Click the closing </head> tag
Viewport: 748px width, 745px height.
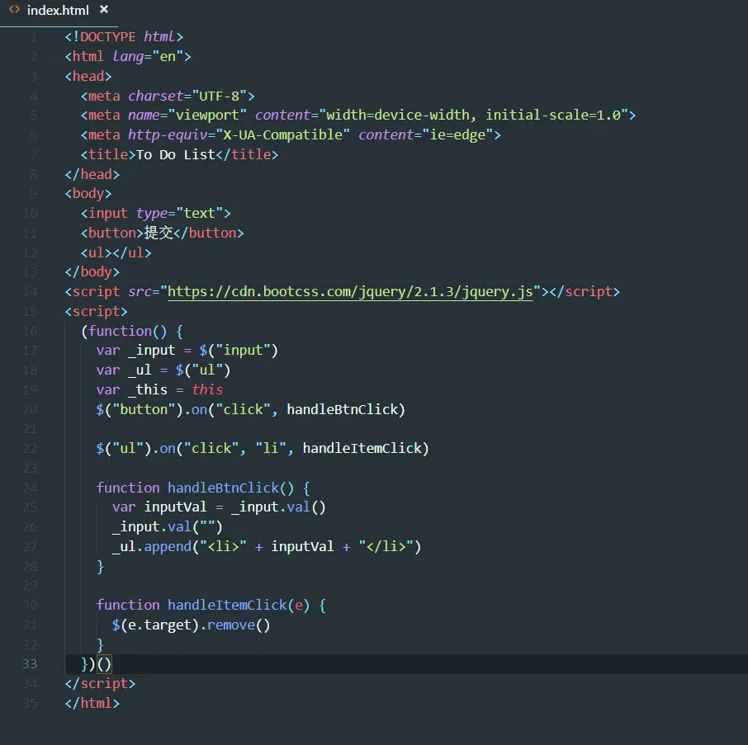(x=92, y=174)
